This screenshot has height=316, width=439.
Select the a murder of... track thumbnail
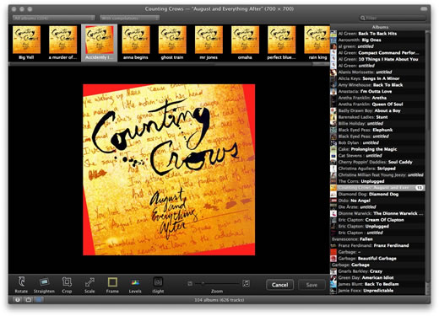coord(62,43)
